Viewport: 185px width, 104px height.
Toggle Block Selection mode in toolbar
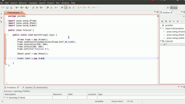[x=70, y=8]
